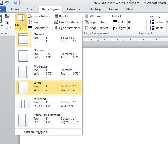Image resolution: width=168 pixels, height=144 pixels.
Task: Choose the Office 2003 Default margins
Action: 49,120
